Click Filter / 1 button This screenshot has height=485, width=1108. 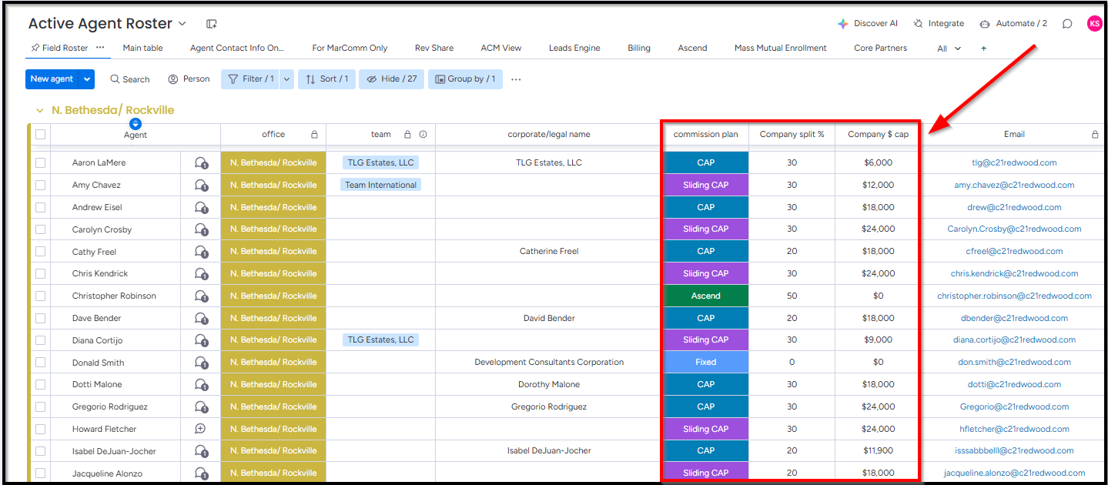250,79
